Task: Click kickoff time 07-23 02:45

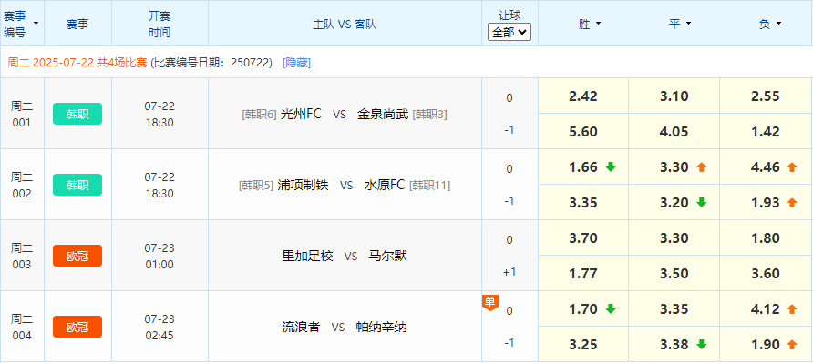Action: tap(160, 327)
